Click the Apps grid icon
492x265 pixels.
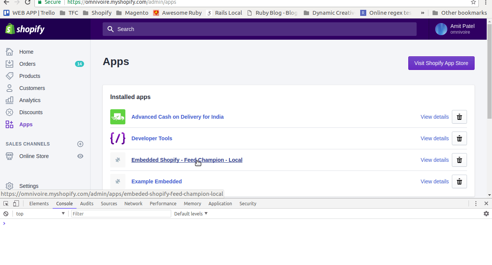coord(9,124)
